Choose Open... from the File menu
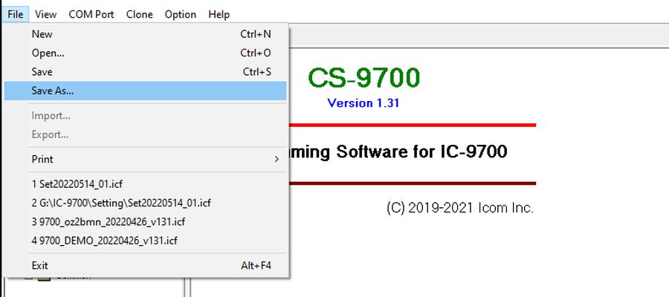The height and width of the screenshot is (297, 669). (x=146, y=53)
